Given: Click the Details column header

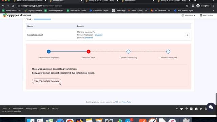Looking at the screenshot, I should [x=80, y=26].
